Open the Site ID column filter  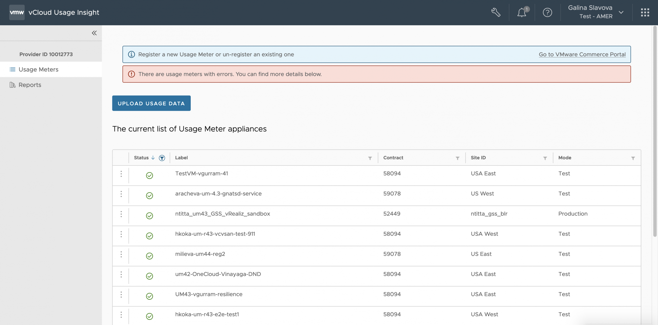(x=545, y=158)
